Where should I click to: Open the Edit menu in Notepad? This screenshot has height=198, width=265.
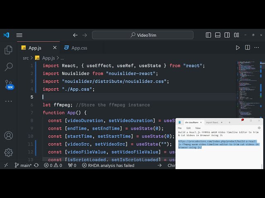(188, 128)
